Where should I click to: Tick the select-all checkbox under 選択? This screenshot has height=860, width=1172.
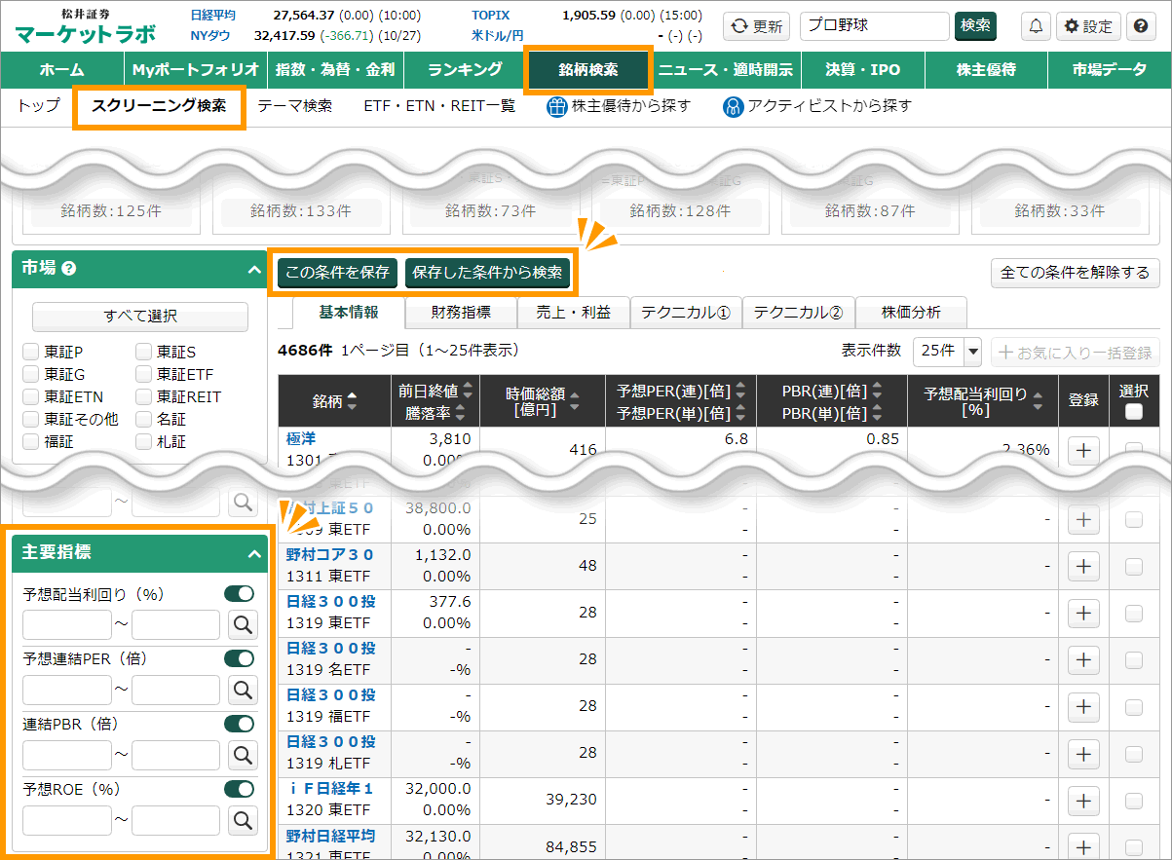pyautogui.click(x=1134, y=412)
